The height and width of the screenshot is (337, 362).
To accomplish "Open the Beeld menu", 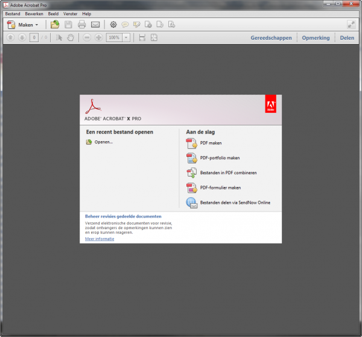I will 53,14.
